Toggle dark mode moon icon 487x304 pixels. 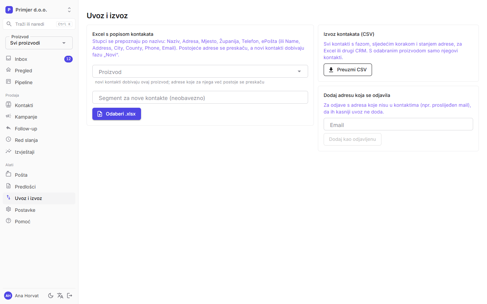point(51,296)
